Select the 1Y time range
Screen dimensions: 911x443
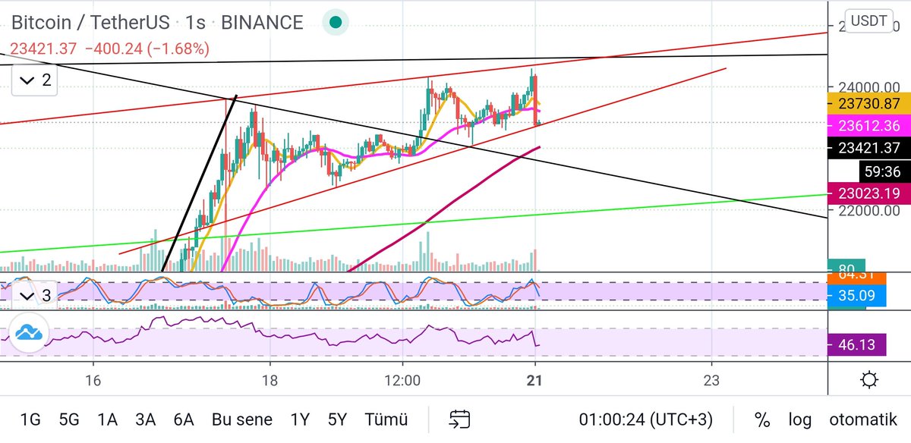click(299, 419)
